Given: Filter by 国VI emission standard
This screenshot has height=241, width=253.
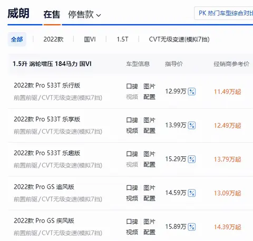Looking at the screenshot, I should [x=90, y=39].
